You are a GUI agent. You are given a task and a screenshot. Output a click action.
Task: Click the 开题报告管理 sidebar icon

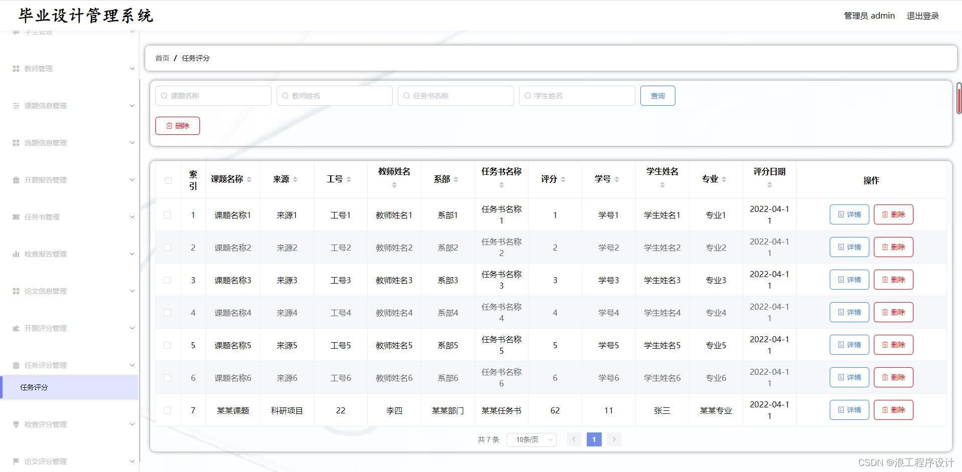(x=16, y=180)
